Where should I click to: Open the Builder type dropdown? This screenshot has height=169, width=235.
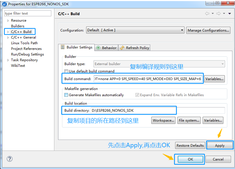pyautogui.click(x=159, y=64)
